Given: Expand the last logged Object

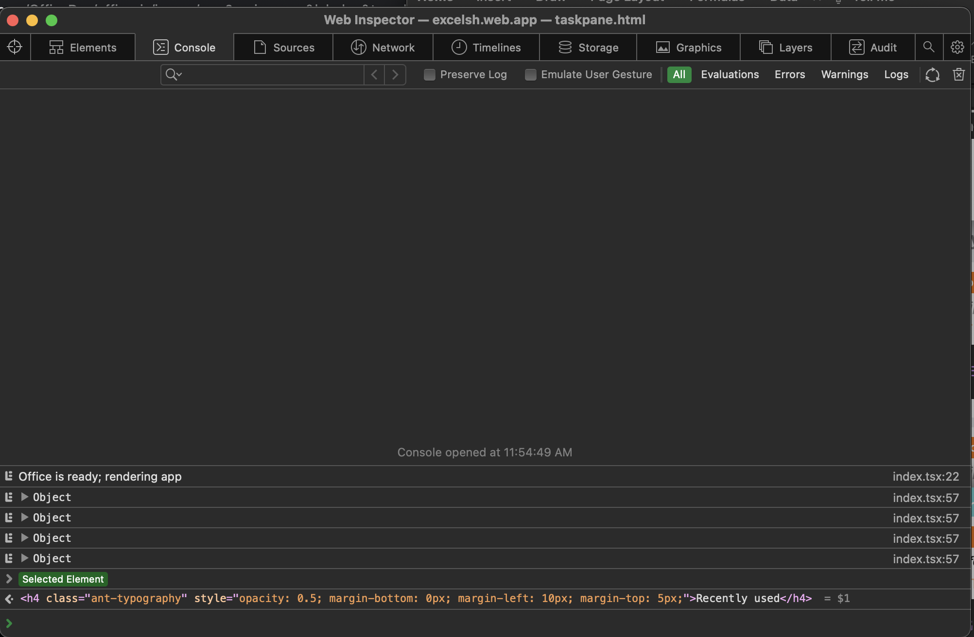Looking at the screenshot, I should [25, 558].
